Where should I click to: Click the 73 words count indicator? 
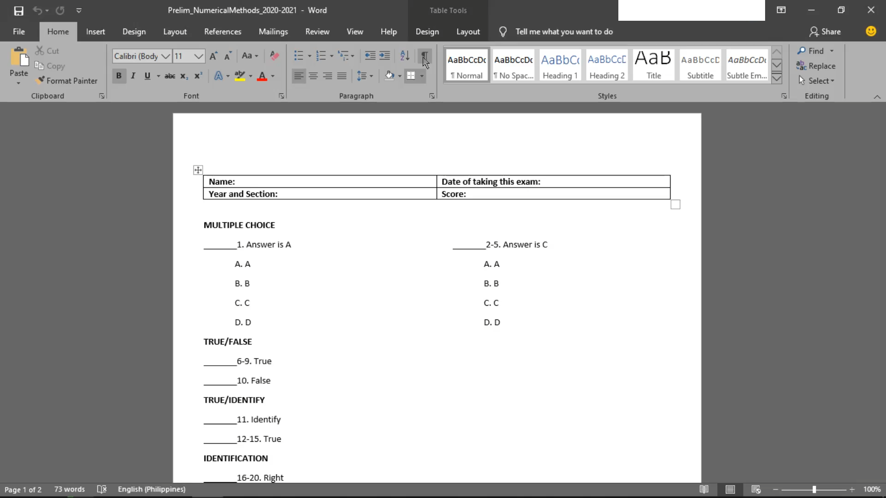69,489
